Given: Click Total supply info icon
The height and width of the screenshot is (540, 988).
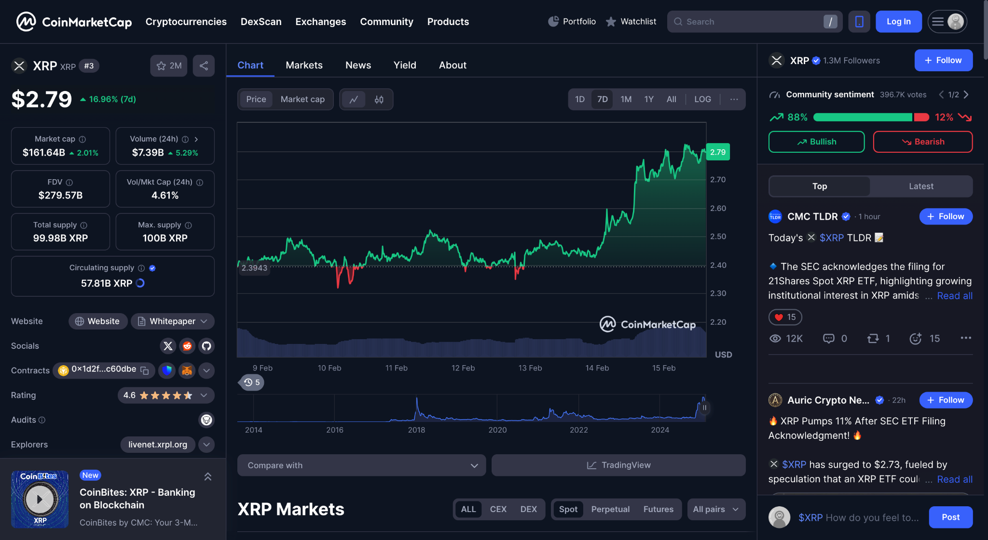Looking at the screenshot, I should coord(84,225).
